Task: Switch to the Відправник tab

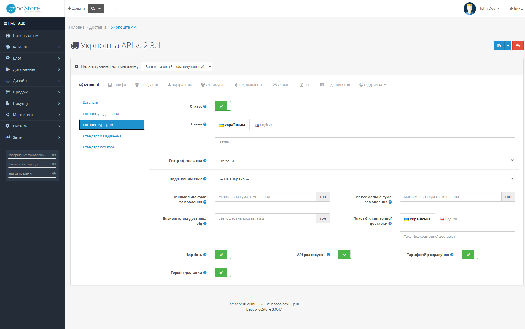Action: pyautogui.click(x=180, y=85)
